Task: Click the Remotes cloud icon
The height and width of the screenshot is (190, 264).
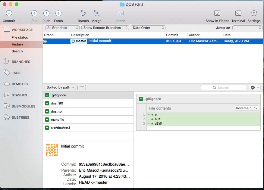Action: click(7, 84)
